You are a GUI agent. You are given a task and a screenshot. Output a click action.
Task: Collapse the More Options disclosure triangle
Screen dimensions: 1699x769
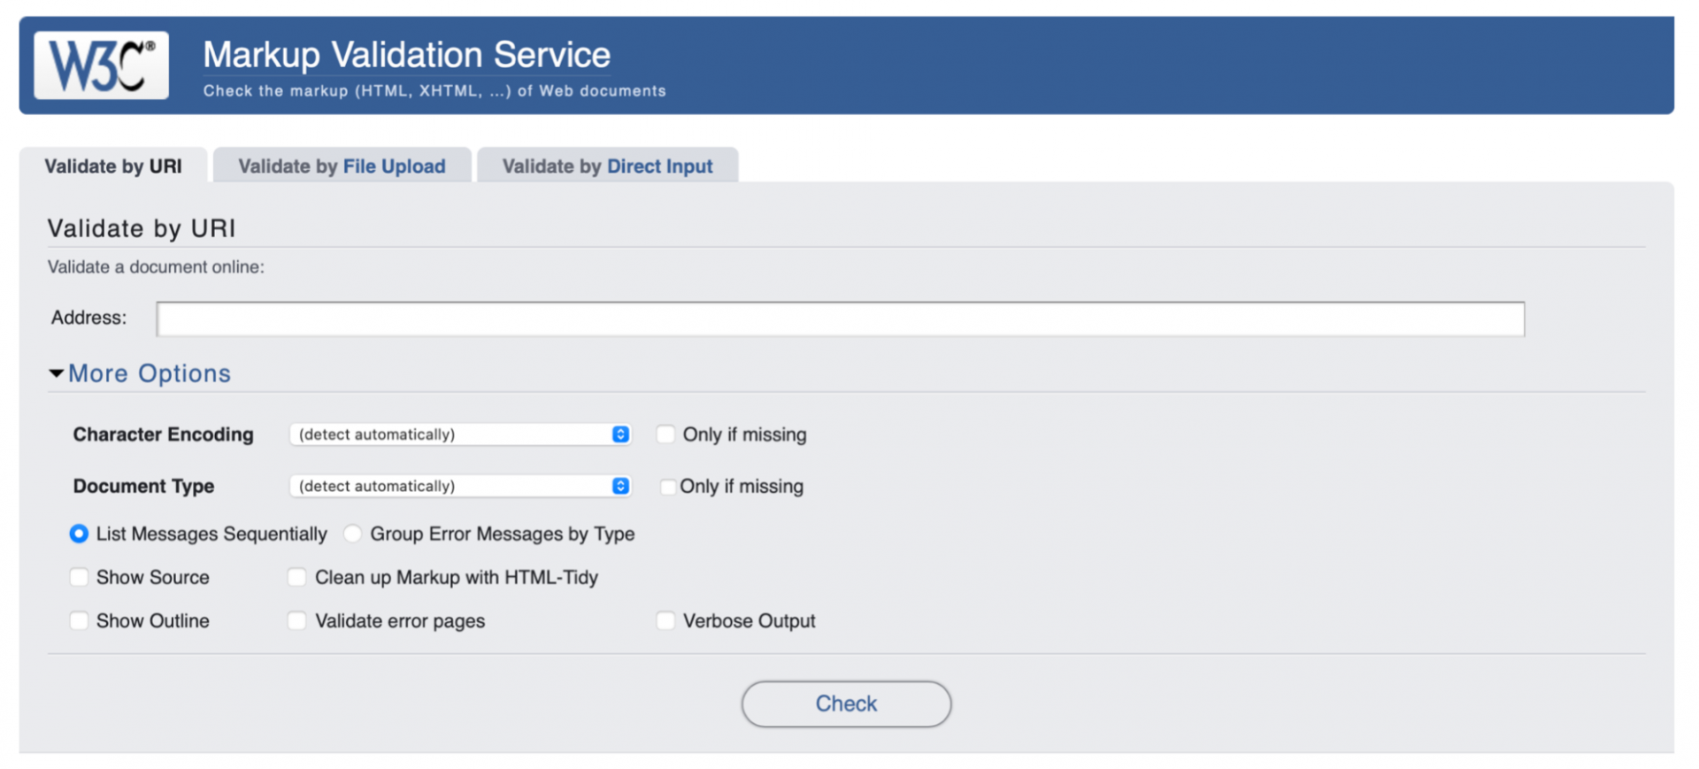[56, 373]
